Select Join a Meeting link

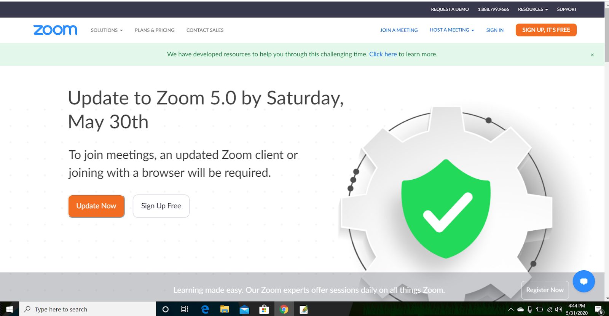pyautogui.click(x=399, y=30)
